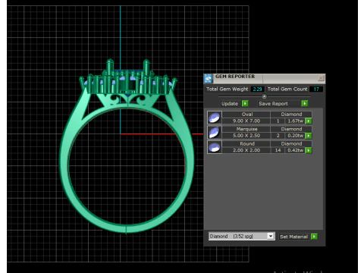364x273 pixels.
Task: Click the Round shape label
Action: pyautogui.click(x=247, y=143)
